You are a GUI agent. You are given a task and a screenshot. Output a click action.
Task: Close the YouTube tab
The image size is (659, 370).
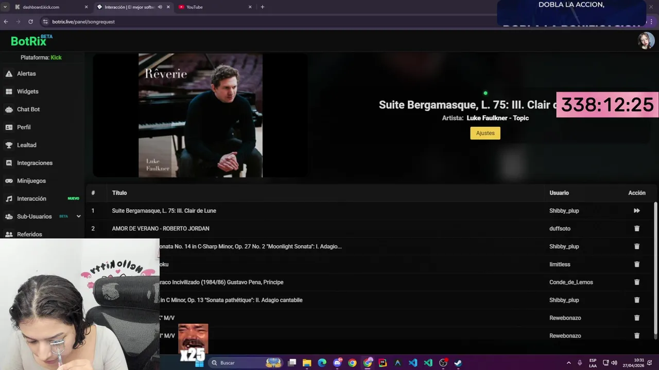(250, 7)
